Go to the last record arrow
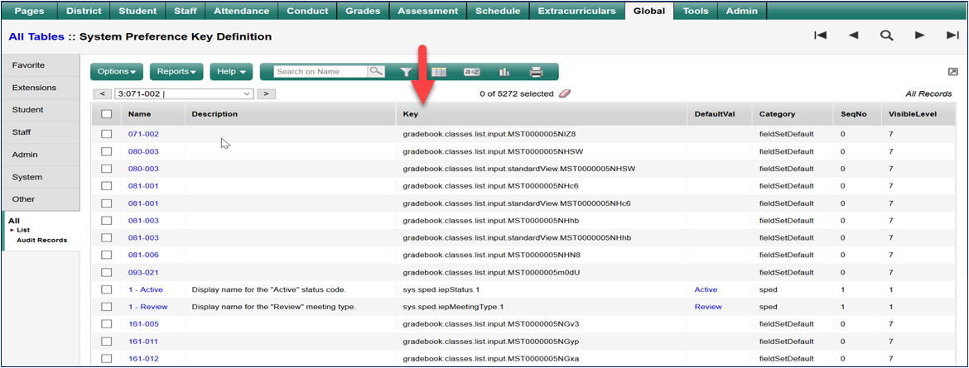 coord(952,36)
